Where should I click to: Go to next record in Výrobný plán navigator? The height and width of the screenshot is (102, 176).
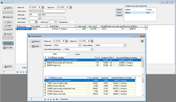pos(51,99)
